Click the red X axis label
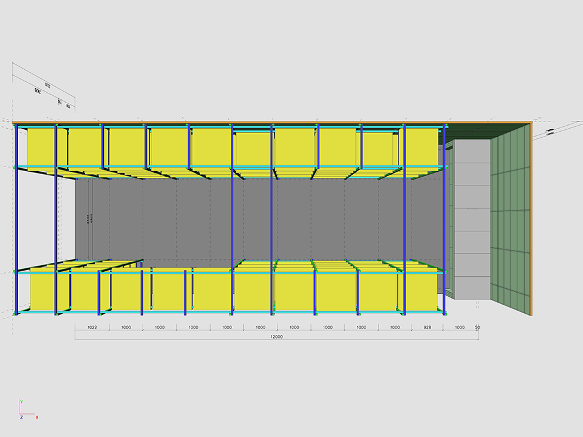The image size is (583, 437). click(x=37, y=418)
